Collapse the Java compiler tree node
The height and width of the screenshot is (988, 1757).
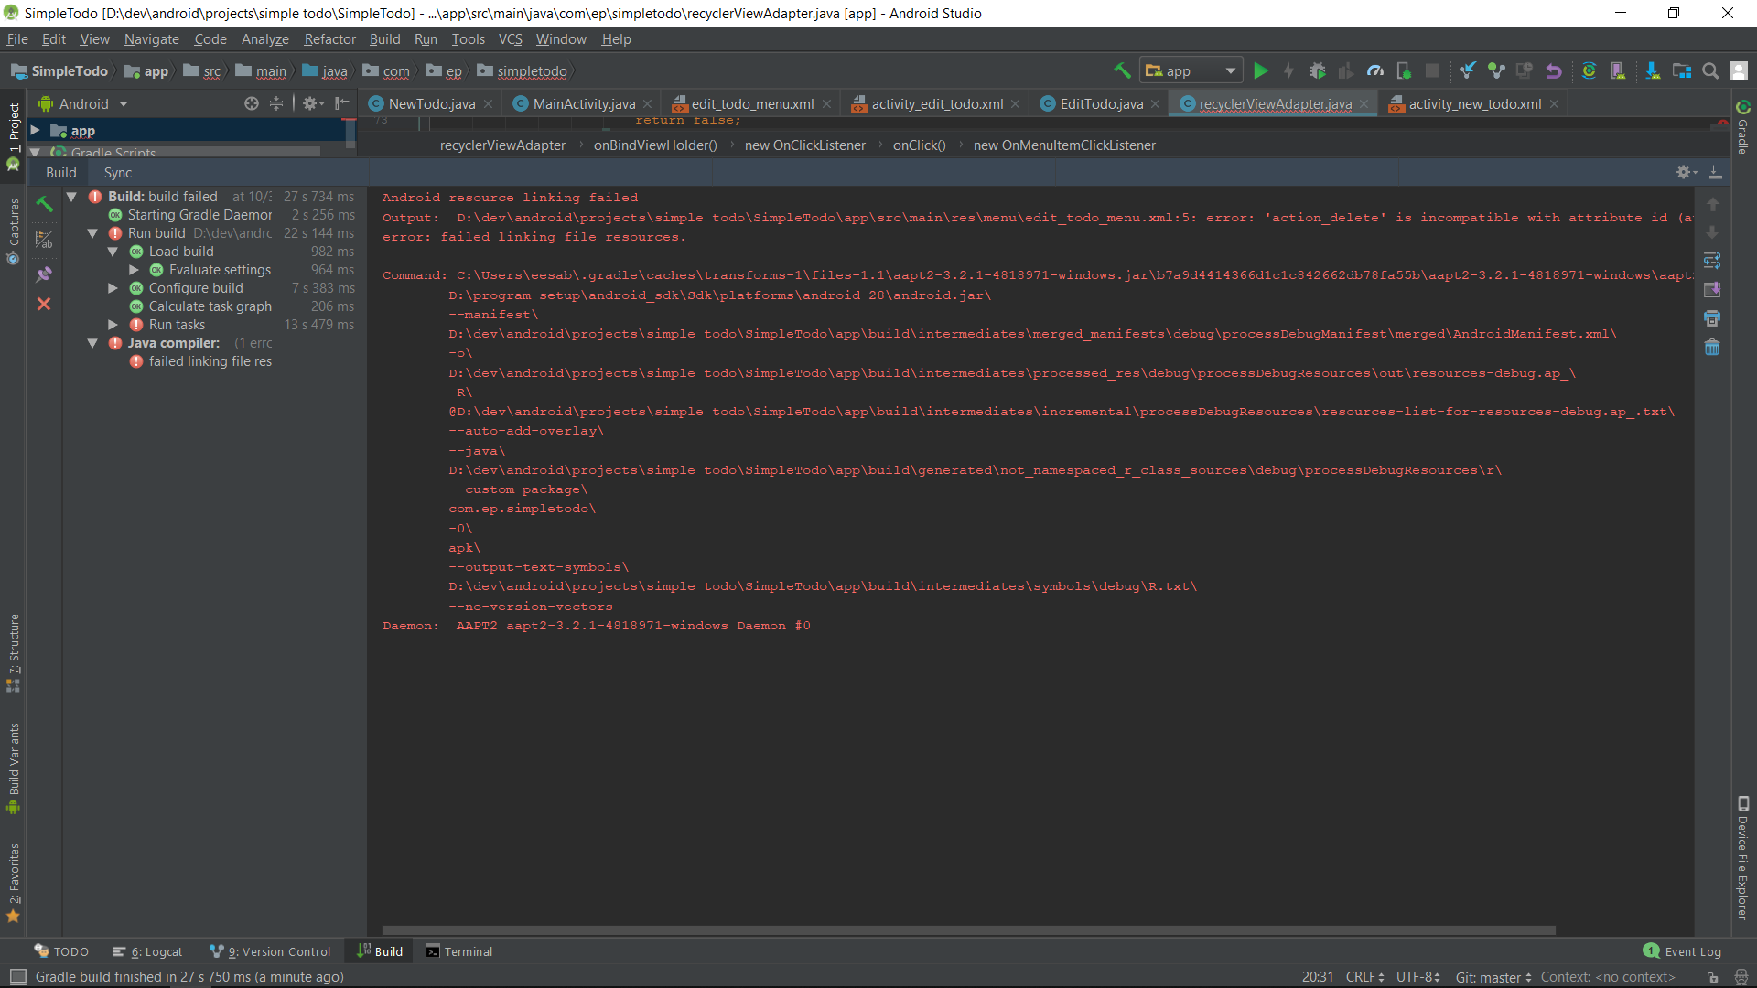pyautogui.click(x=92, y=343)
